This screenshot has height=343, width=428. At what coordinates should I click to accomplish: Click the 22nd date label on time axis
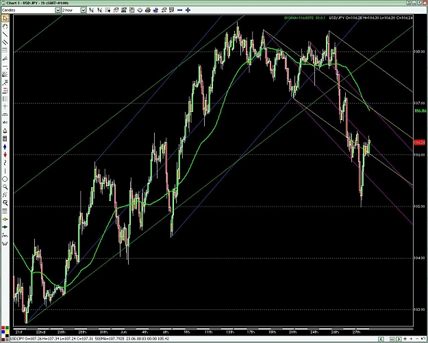click(40, 332)
